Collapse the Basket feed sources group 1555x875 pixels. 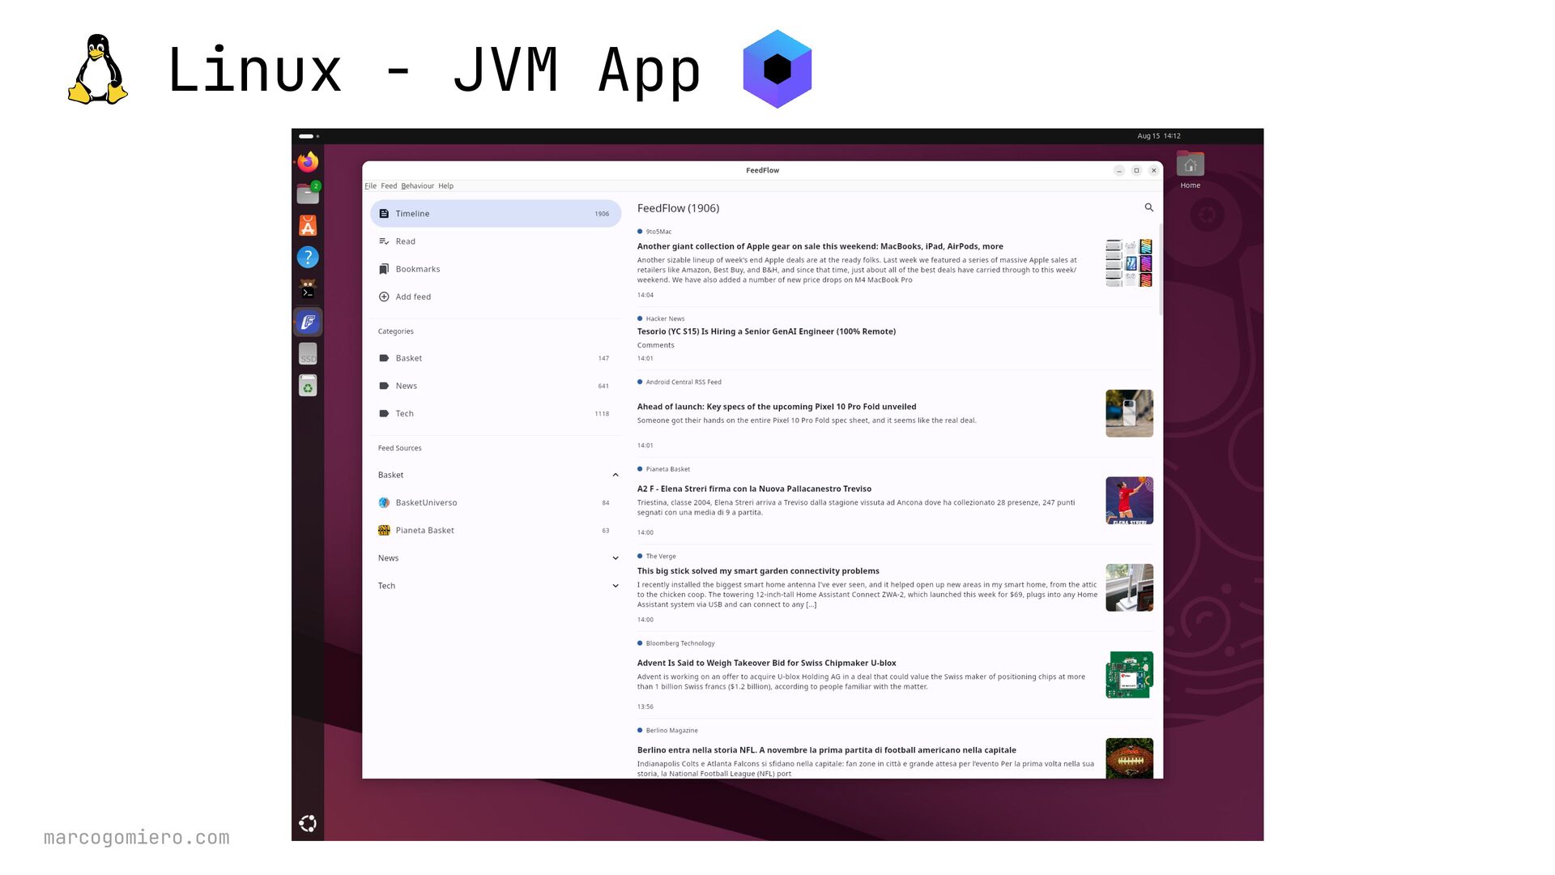point(616,476)
